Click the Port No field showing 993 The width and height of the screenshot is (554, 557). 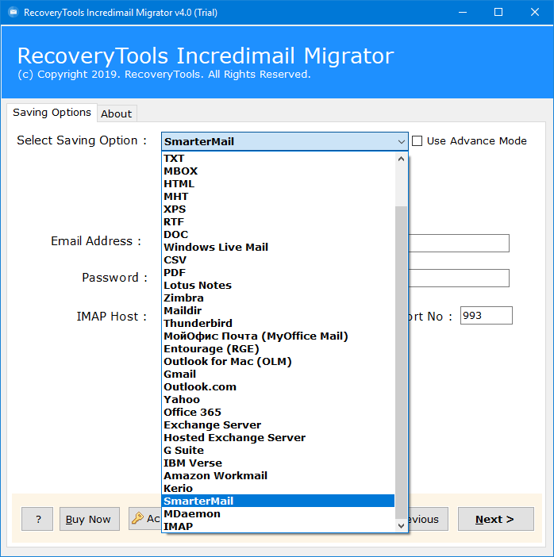pyautogui.click(x=486, y=316)
